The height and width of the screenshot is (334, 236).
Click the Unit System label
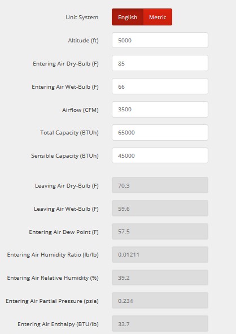82,18
